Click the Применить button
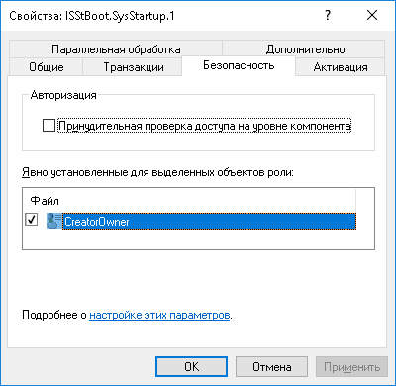The height and width of the screenshot is (386, 396). [x=351, y=366]
